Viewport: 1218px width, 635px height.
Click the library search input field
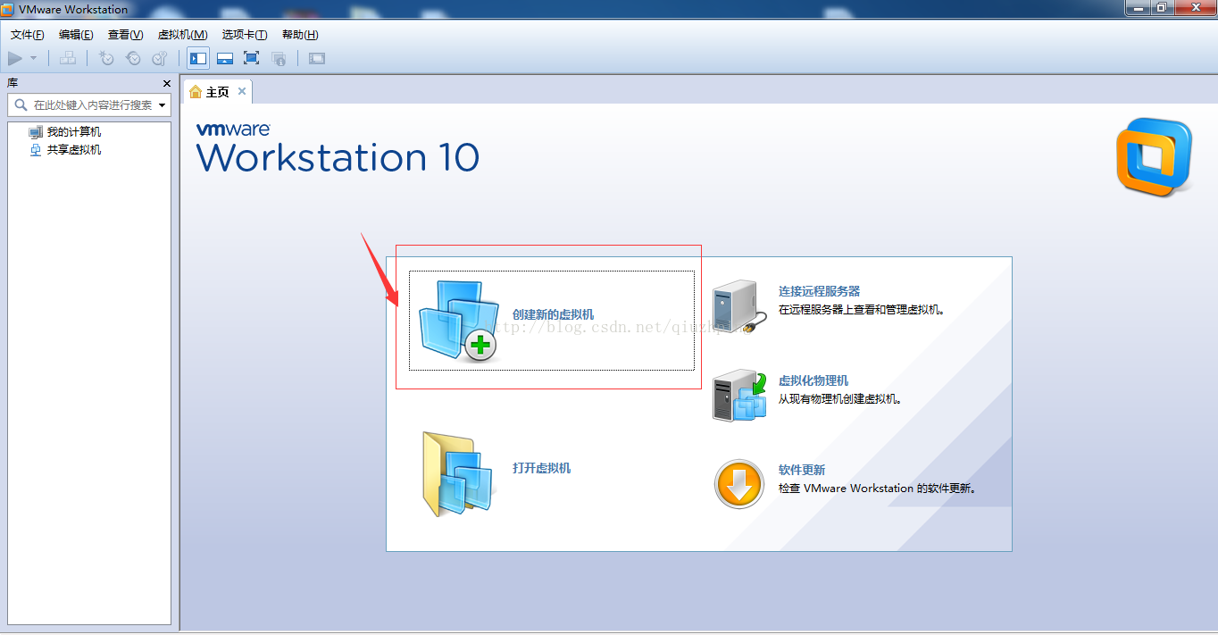83,104
